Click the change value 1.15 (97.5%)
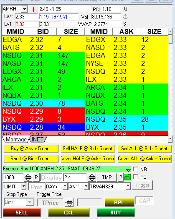Viewport: 175px width, 219px height. [x=59, y=17]
